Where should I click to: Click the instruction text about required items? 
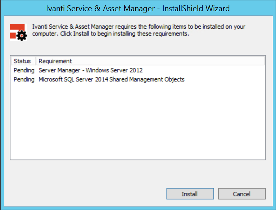[139, 30]
